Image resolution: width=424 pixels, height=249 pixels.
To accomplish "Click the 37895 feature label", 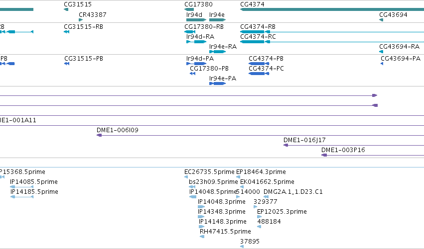I will (250, 242).
